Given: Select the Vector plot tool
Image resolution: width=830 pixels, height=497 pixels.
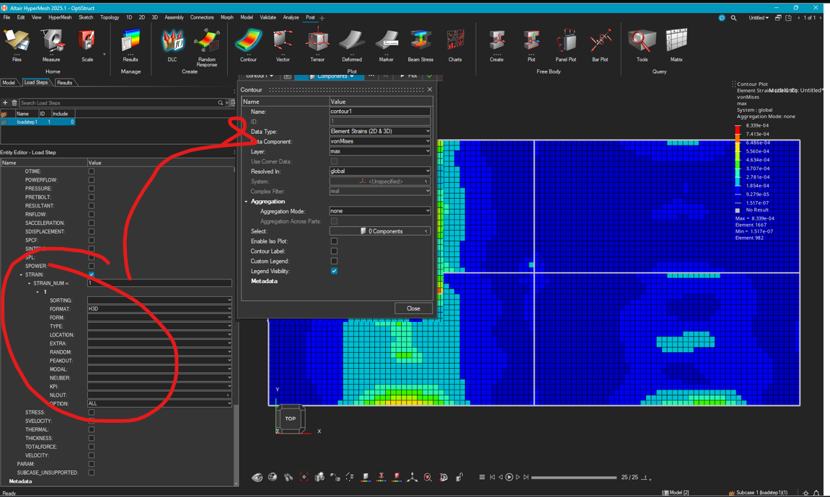Looking at the screenshot, I should [x=283, y=45].
